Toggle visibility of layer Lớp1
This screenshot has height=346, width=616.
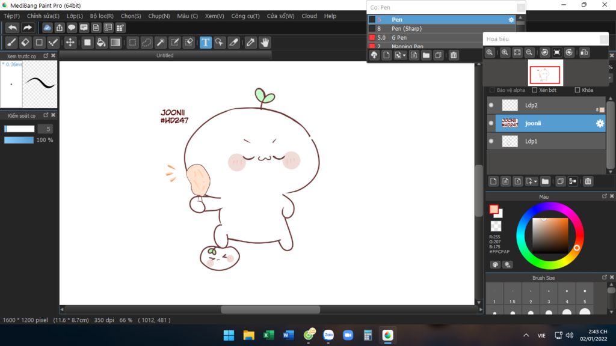pyautogui.click(x=491, y=141)
